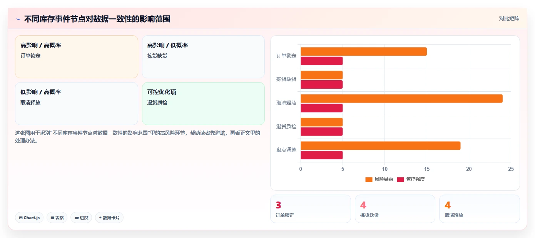Select the 高影响 / 低概率 matrix card
Viewport: 535px width, 238px height.
[x=203, y=57]
